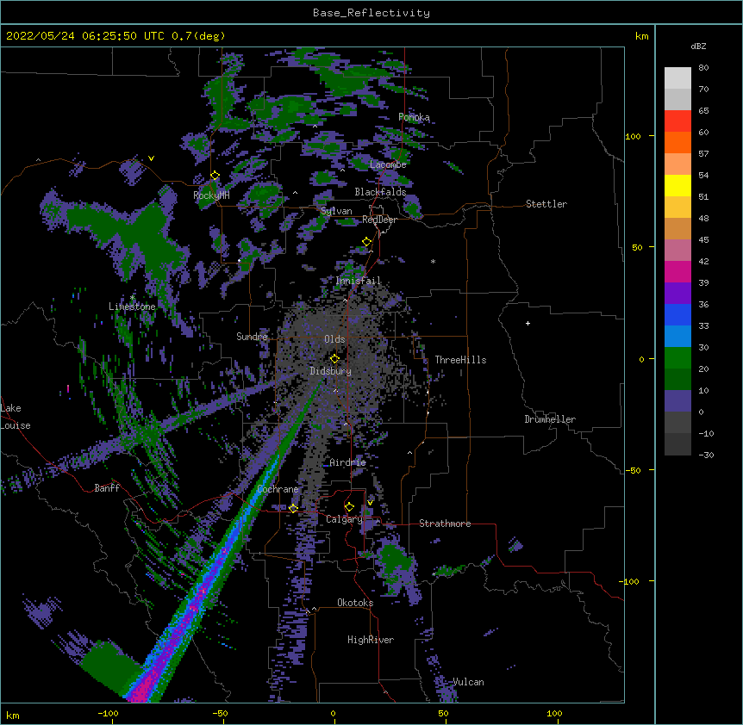Click the Limestone label
Screen dimensions: 743x725
(132, 307)
